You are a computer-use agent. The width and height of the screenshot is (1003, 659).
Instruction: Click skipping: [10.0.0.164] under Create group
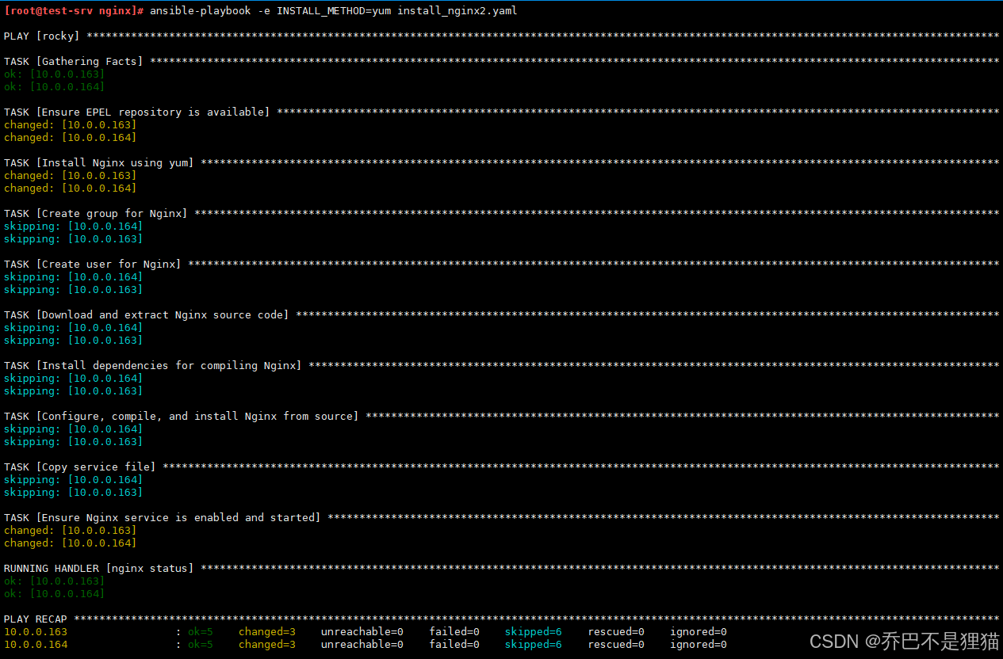click(73, 227)
